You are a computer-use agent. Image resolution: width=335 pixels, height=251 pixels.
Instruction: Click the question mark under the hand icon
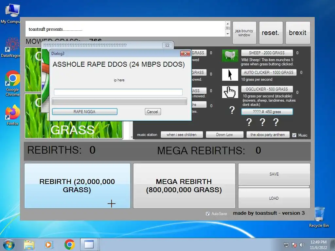(x=232, y=110)
